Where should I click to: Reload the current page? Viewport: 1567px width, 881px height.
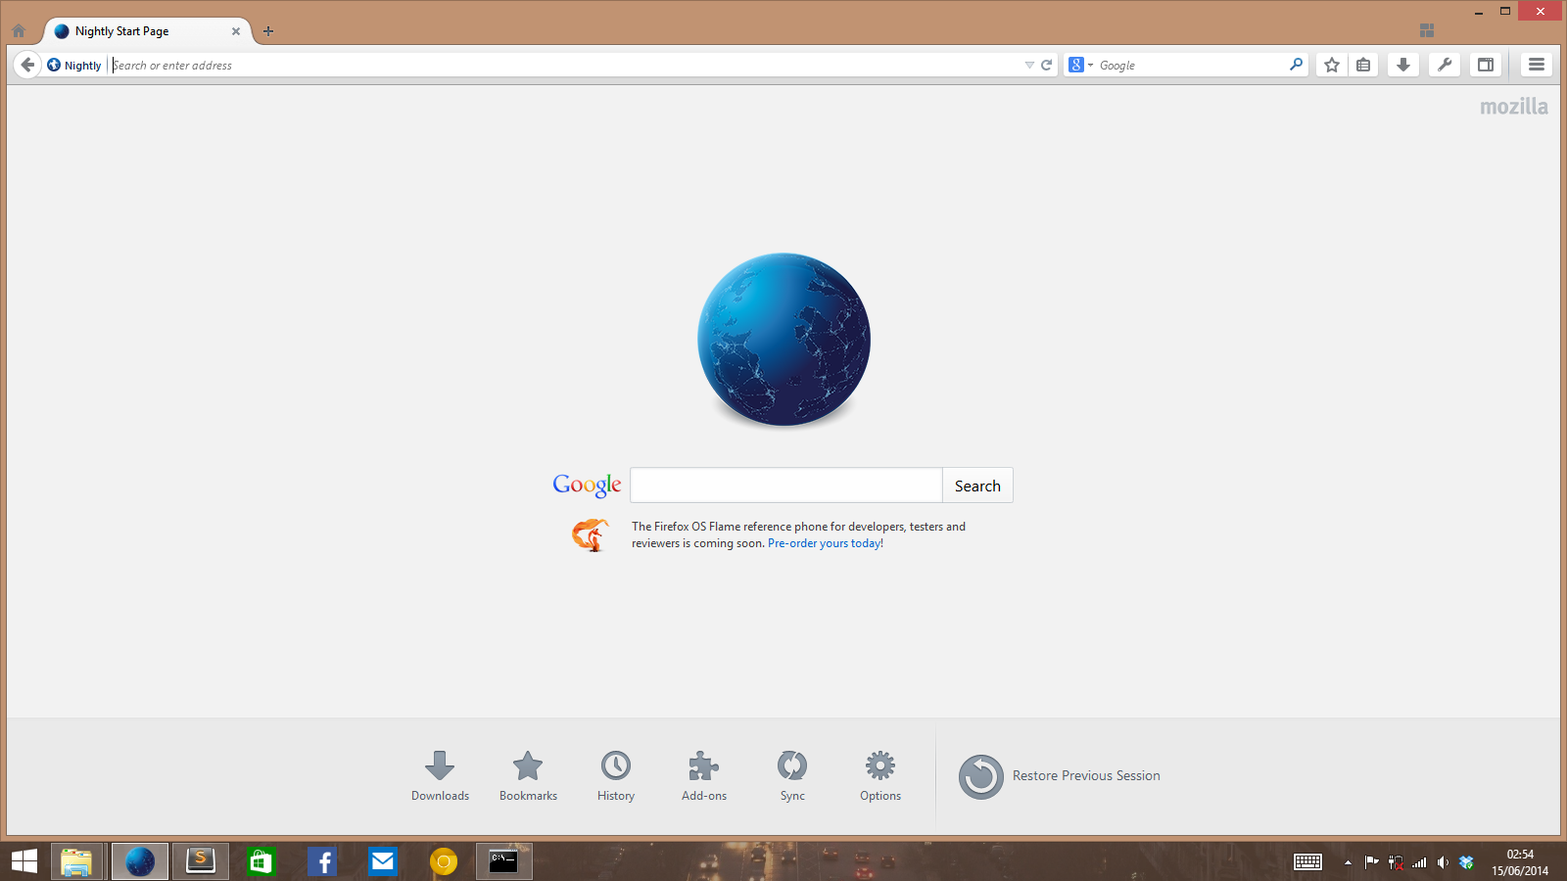click(1045, 65)
